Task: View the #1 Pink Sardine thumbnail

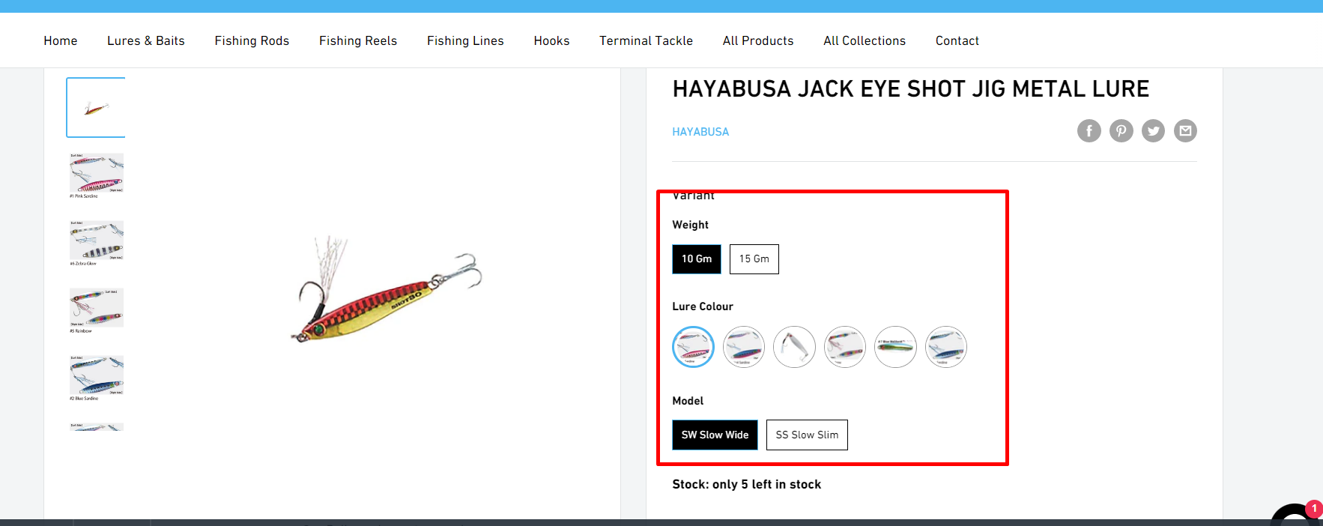Action: click(x=97, y=175)
